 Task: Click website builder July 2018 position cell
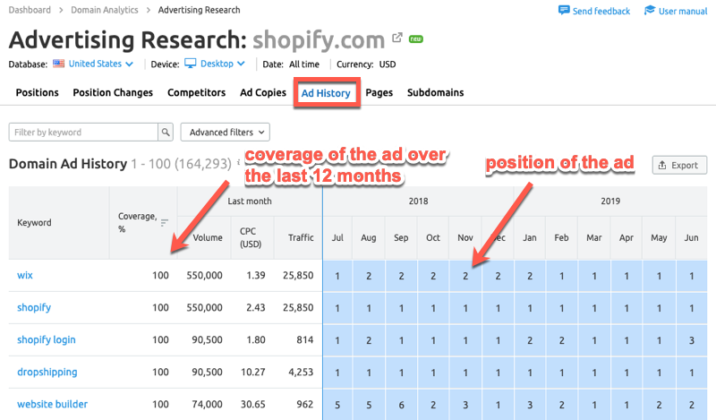coord(337,404)
